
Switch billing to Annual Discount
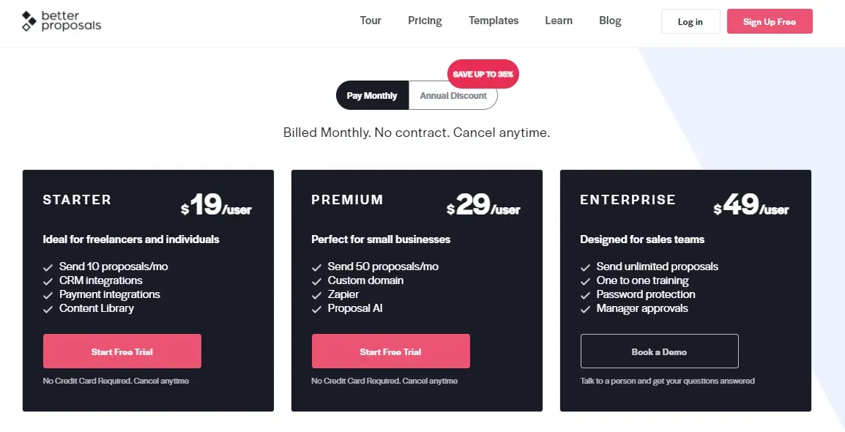[453, 95]
